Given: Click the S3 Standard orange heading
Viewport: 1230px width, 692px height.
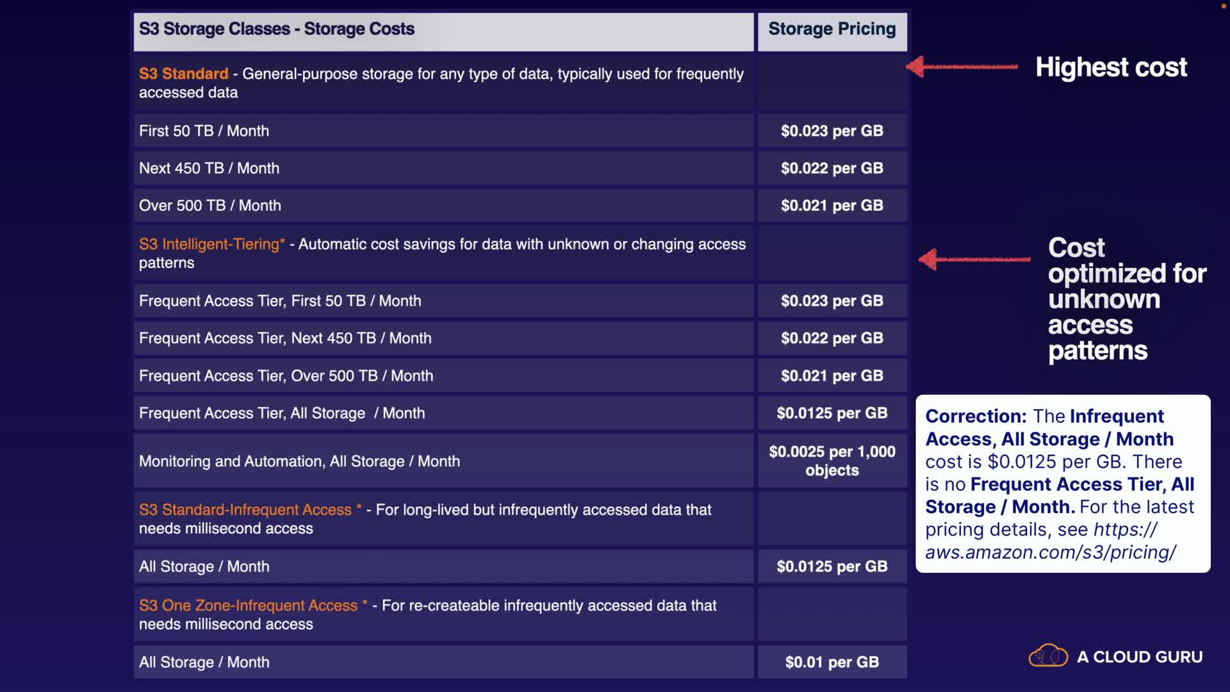Looking at the screenshot, I should (x=183, y=74).
